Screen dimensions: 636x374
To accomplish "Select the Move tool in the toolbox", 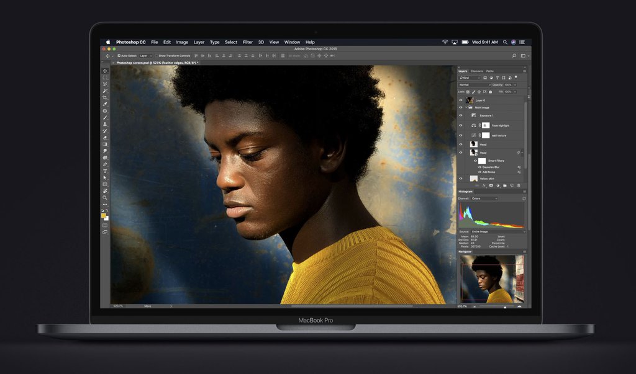I will click(105, 71).
